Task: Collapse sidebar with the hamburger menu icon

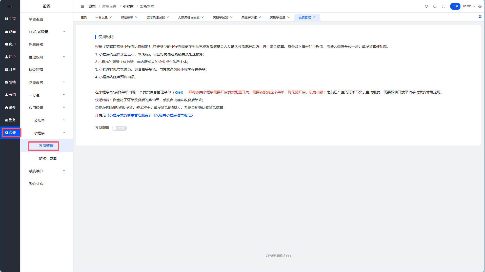Action: [x=83, y=6]
